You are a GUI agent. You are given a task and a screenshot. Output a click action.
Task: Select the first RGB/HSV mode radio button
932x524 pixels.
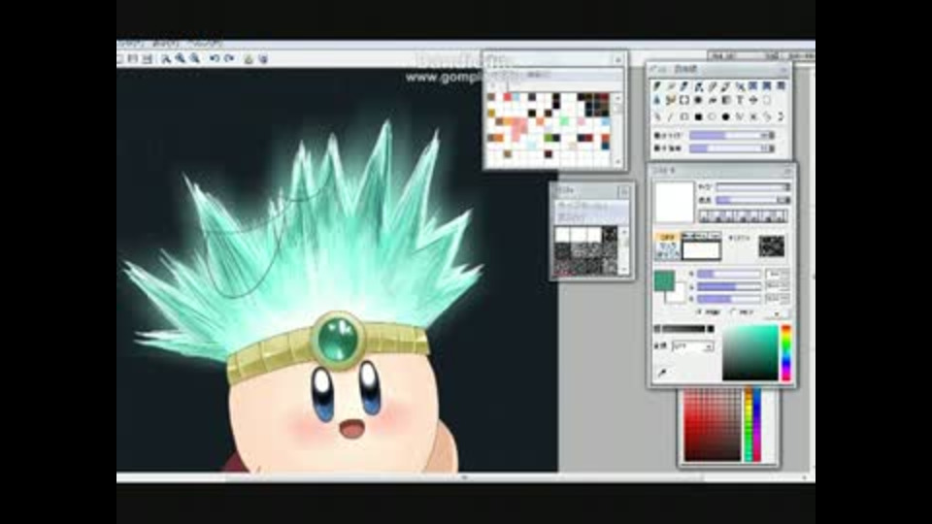pyautogui.click(x=700, y=311)
